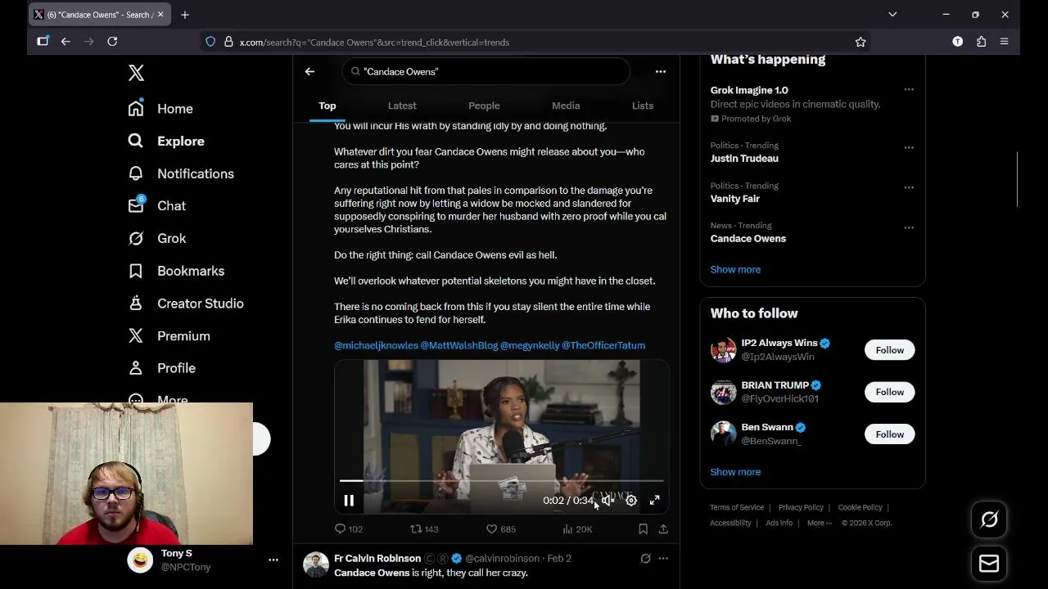Open options for Justin Trudeau trend
Image resolution: width=1048 pixels, height=589 pixels.
tap(909, 148)
